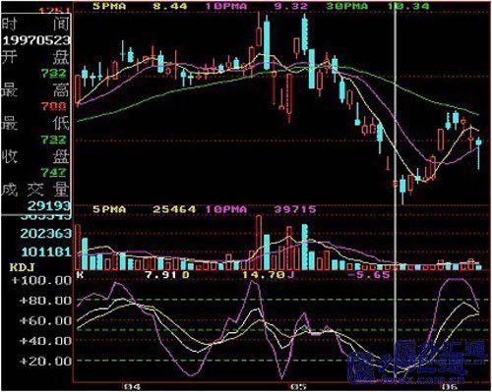Click the +80.00 KDJ scale level

tap(45, 301)
